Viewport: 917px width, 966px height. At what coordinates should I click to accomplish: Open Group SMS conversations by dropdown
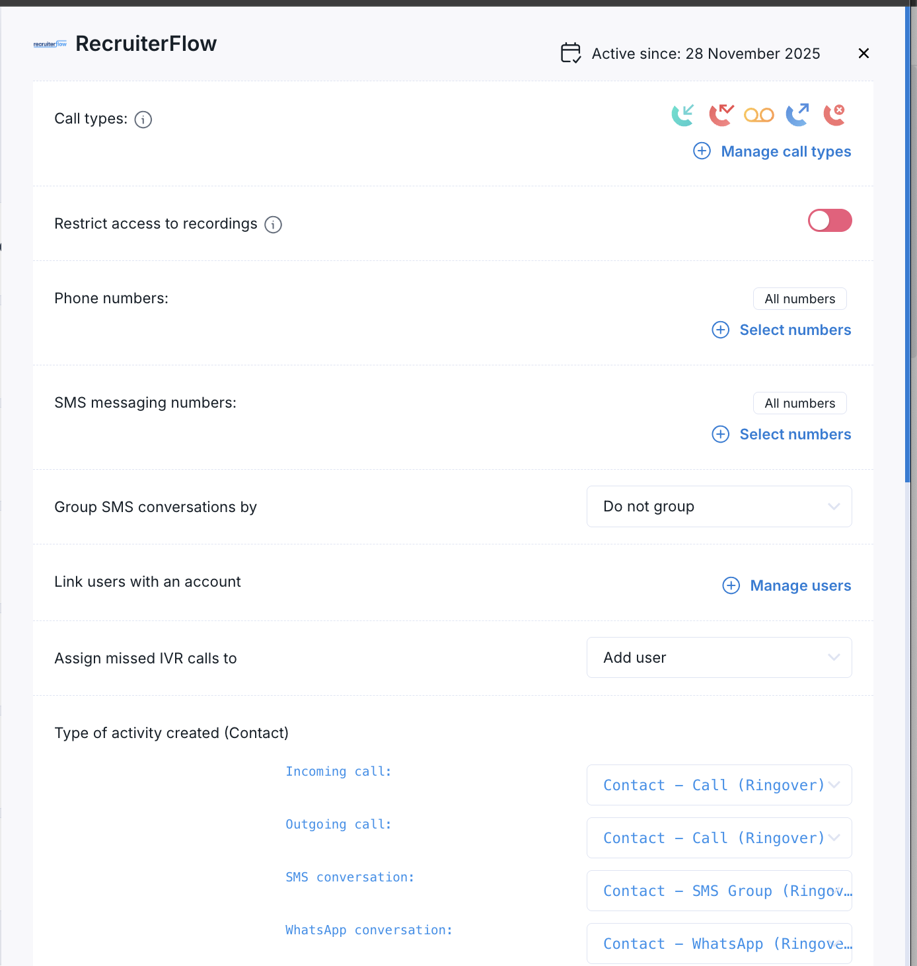pos(719,507)
